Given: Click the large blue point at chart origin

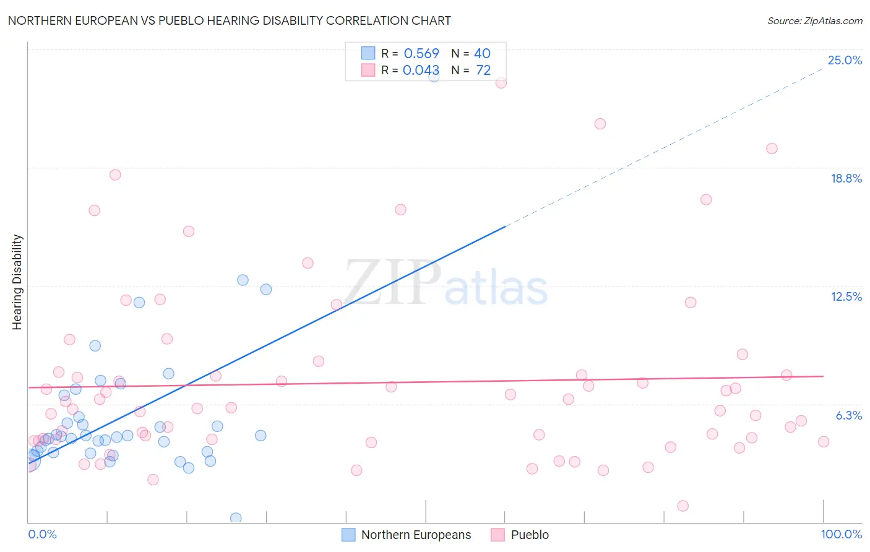Looking at the screenshot, I should tap(30, 460).
